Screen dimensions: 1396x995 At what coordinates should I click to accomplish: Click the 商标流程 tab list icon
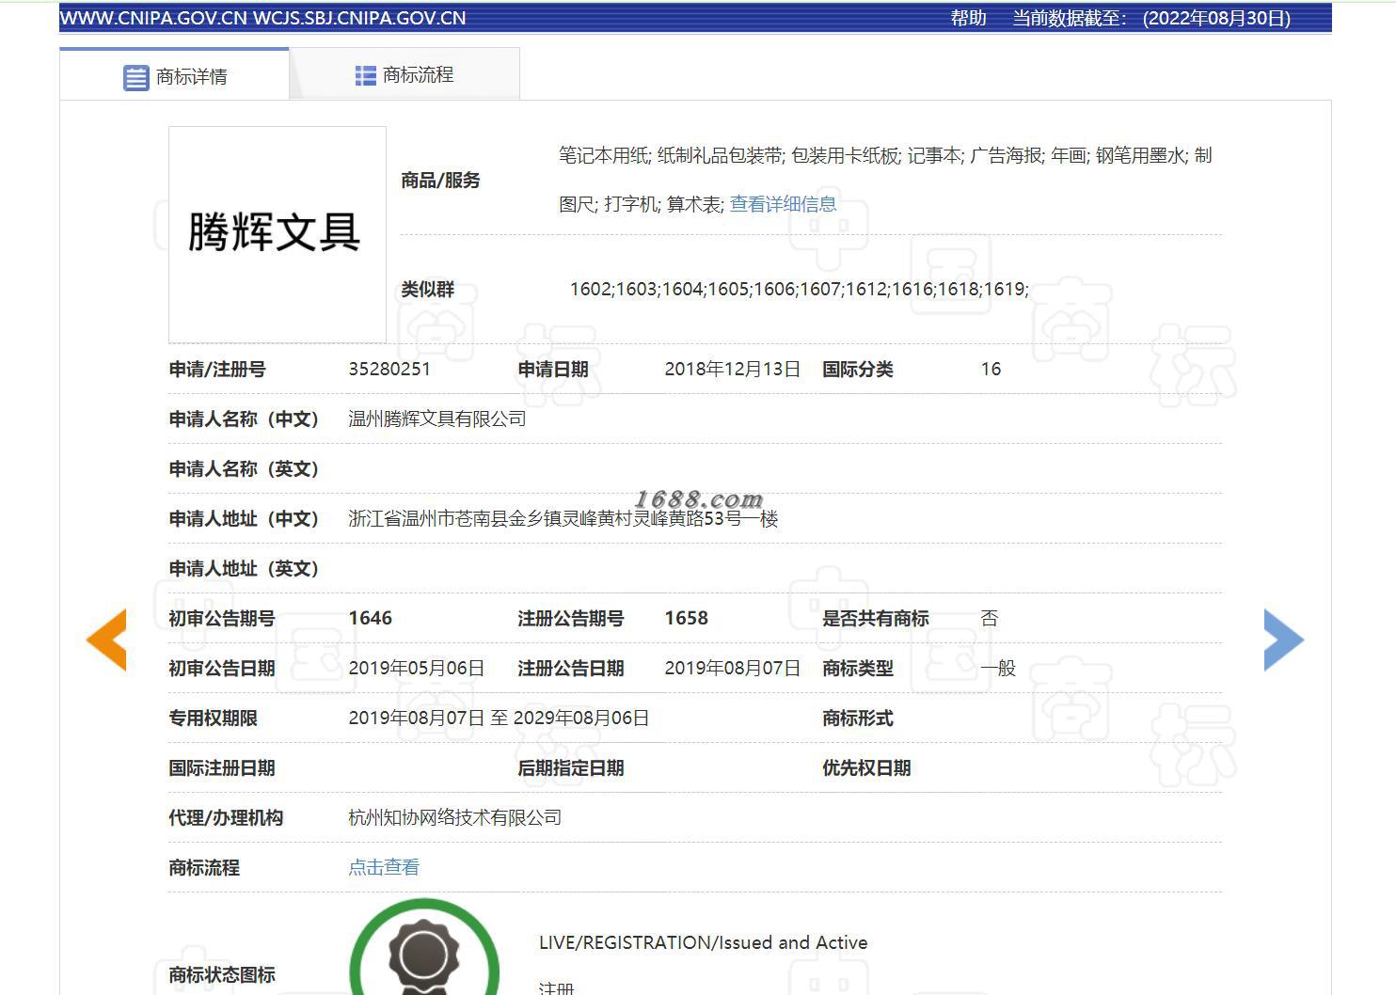(x=366, y=75)
